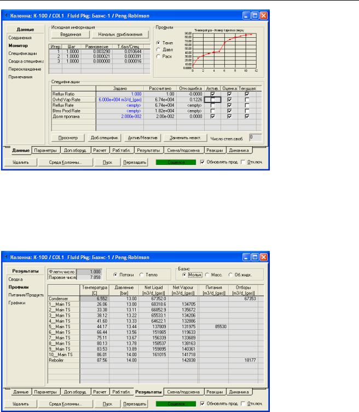Click Condenser temperature cell 6.552

click(x=95, y=299)
